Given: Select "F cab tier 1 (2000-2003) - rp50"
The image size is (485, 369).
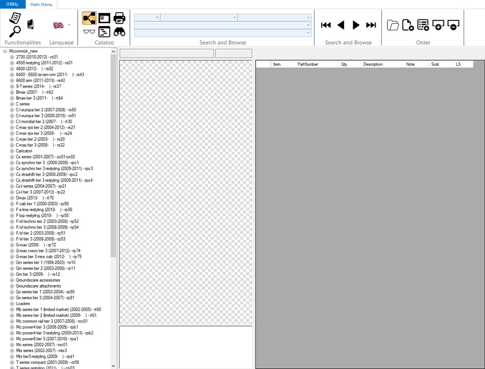Looking at the screenshot, I should coord(42,204).
